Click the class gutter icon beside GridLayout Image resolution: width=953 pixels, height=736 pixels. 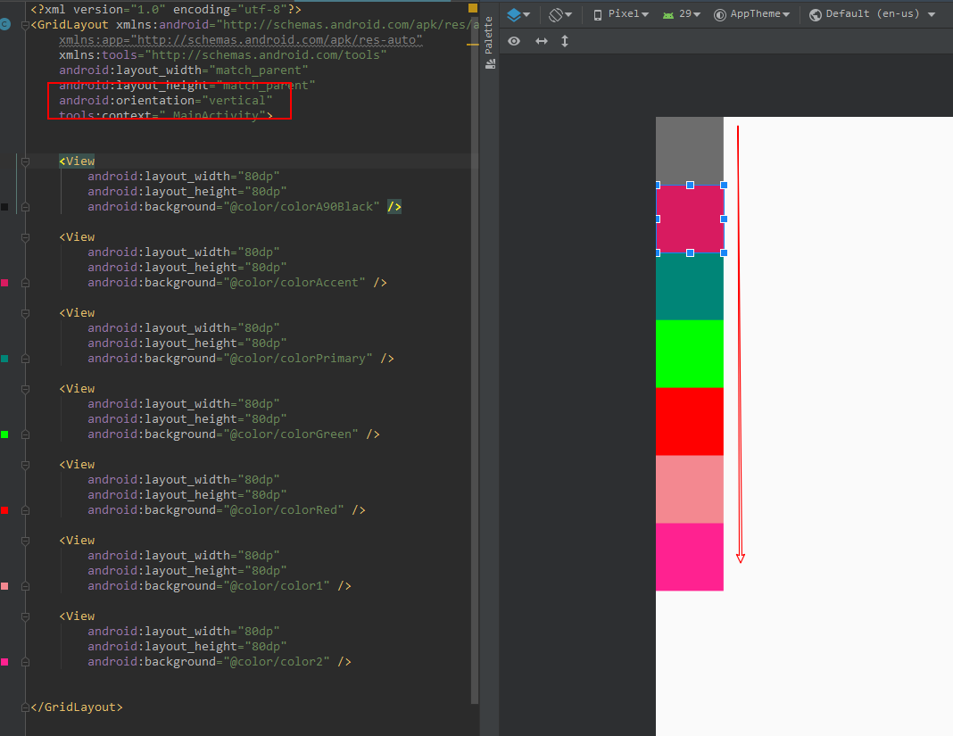4,24
